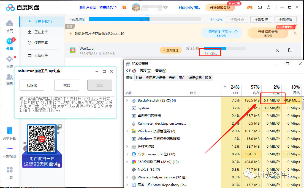This screenshot has width=304, height=188.
Task: Click the 购买闲时下载卡 button
Action: tap(222, 33)
